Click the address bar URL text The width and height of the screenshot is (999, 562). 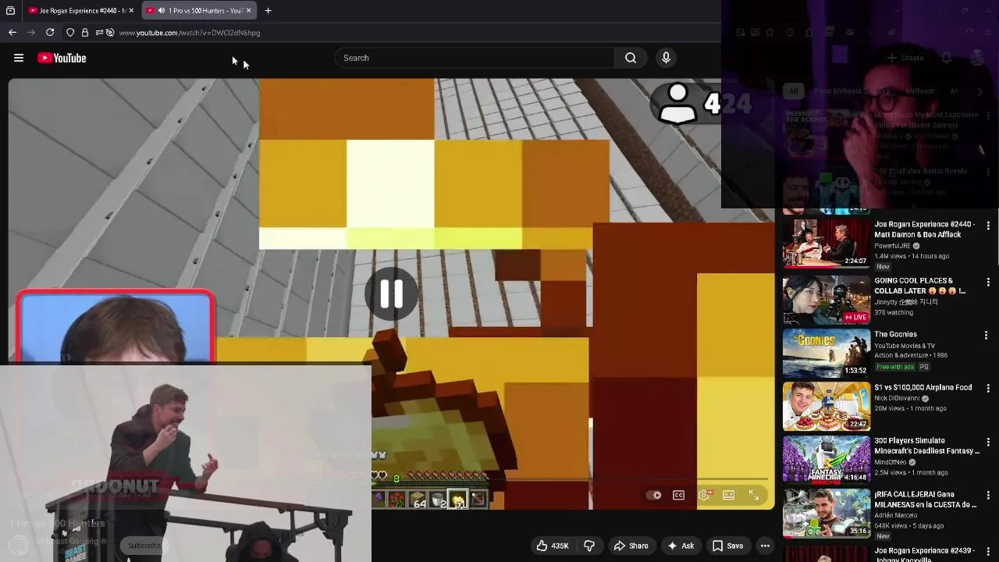pyautogui.click(x=190, y=33)
